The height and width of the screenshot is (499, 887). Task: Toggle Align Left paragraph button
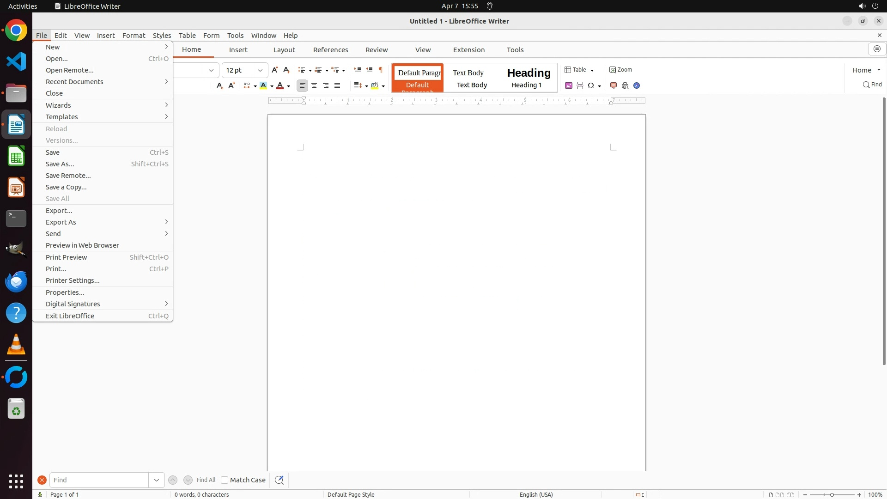tap(302, 85)
